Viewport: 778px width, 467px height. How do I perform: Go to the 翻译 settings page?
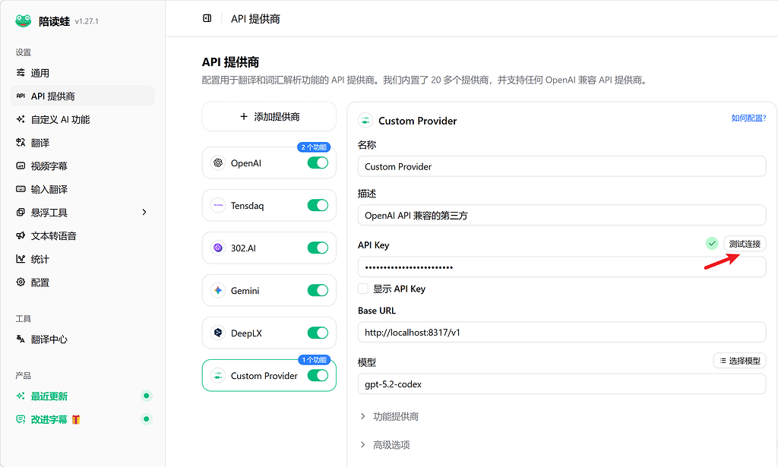(x=82, y=143)
